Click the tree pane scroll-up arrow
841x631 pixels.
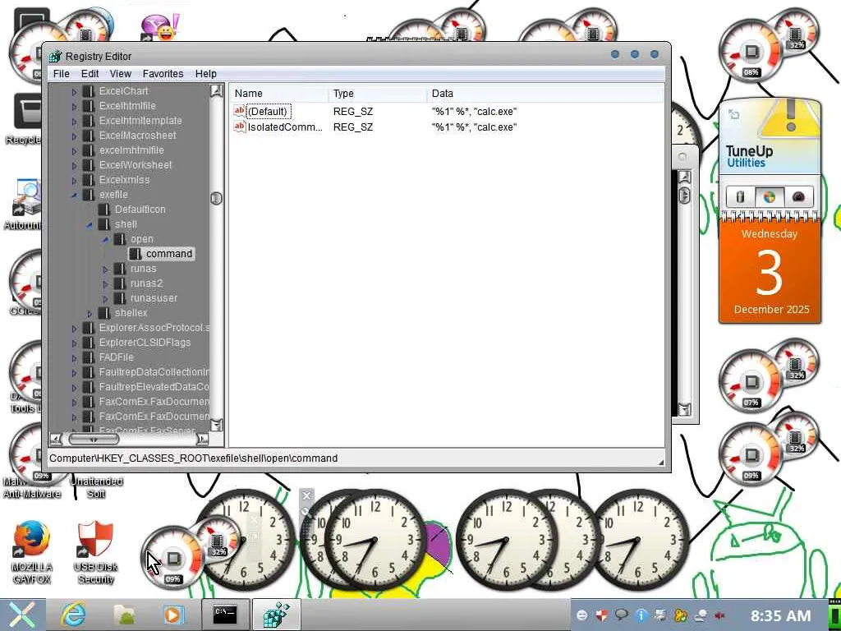[x=216, y=90]
